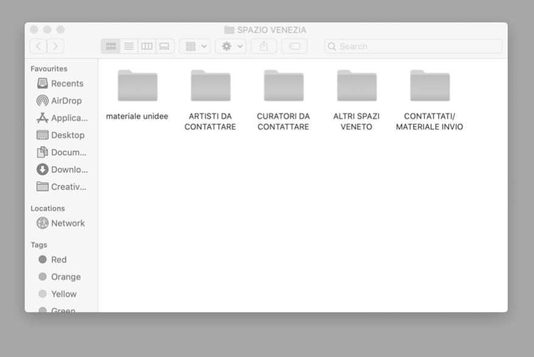Open Recents in the sidebar

tap(60, 83)
